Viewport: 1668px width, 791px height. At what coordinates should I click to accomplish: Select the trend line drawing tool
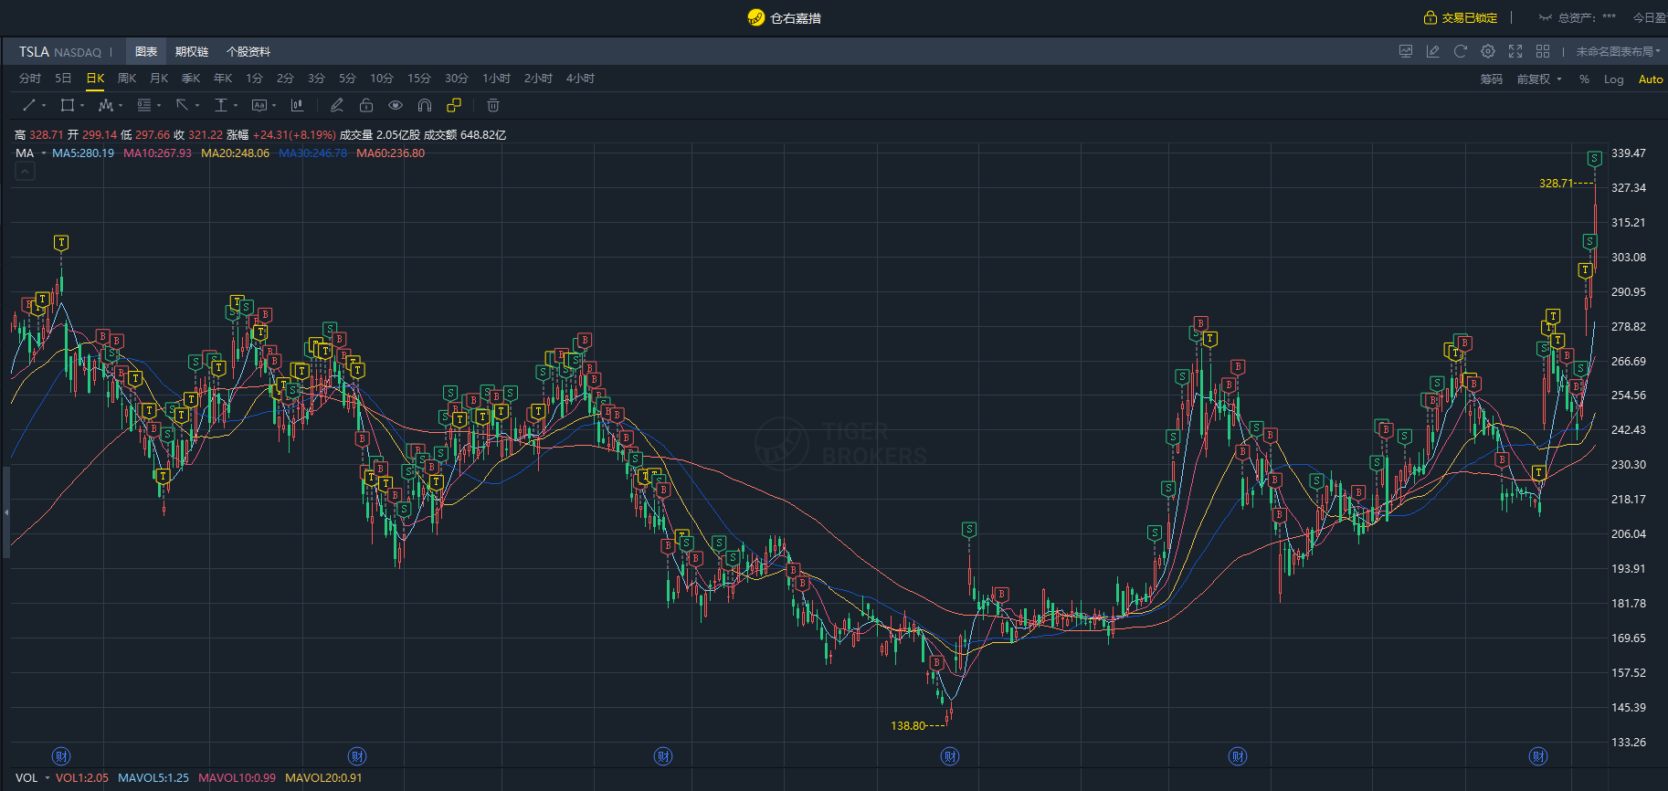coord(29,105)
